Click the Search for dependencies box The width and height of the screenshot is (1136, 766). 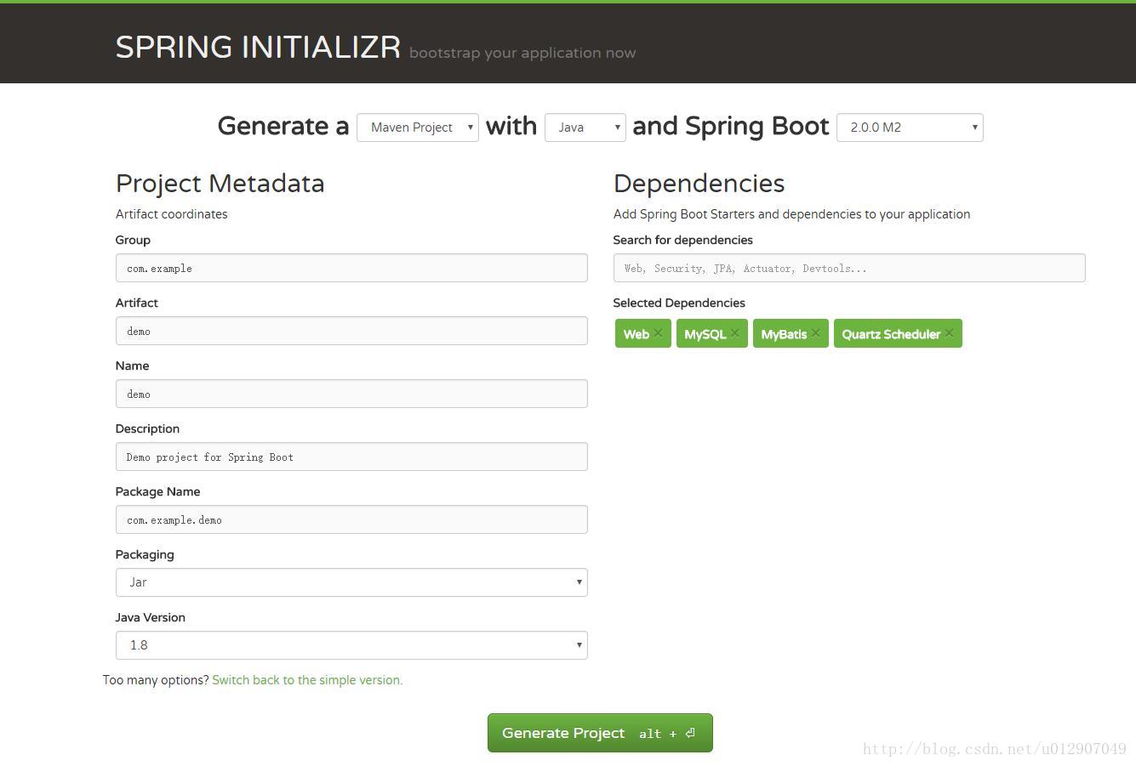[x=849, y=268]
